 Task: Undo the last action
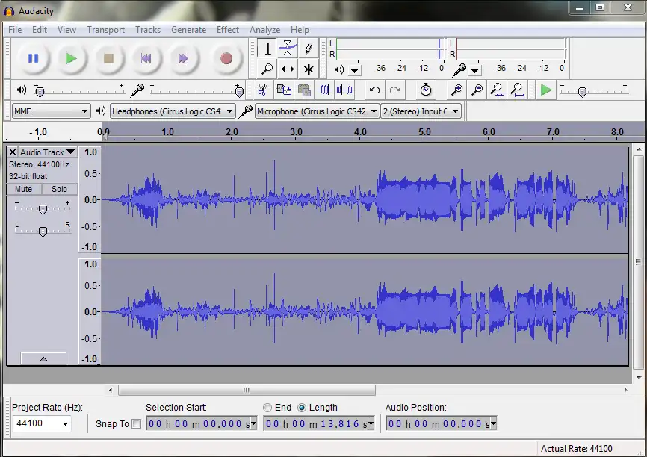(x=374, y=90)
